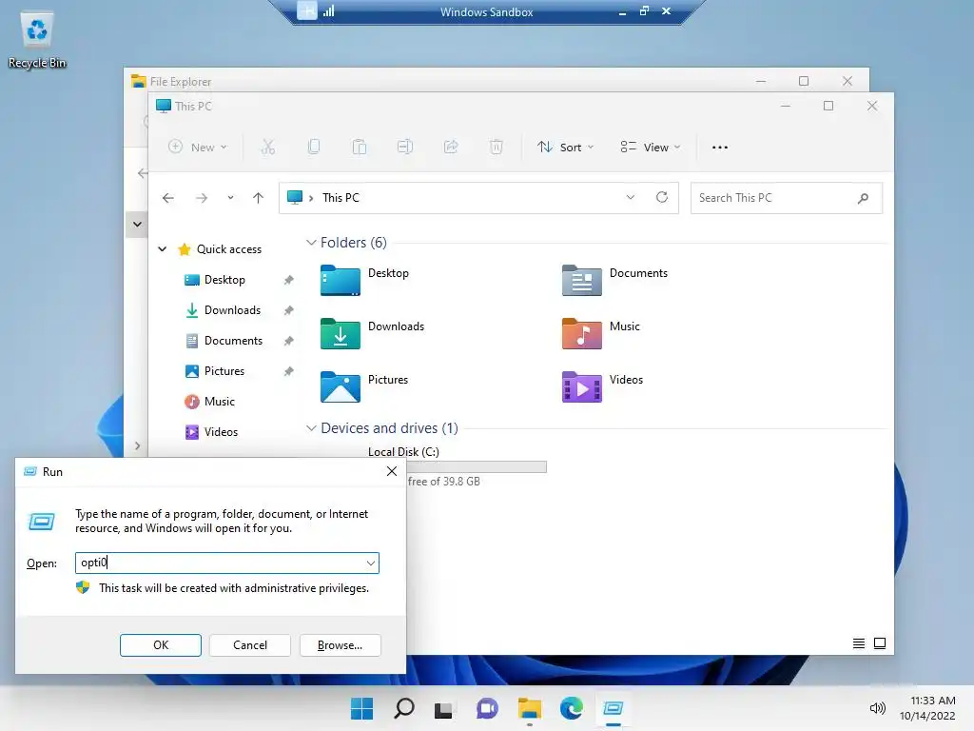Expand the address bar history dropdown
Viewport: 974px width, 731px height.
(631, 197)
